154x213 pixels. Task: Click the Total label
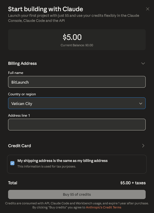click(13, 183)
